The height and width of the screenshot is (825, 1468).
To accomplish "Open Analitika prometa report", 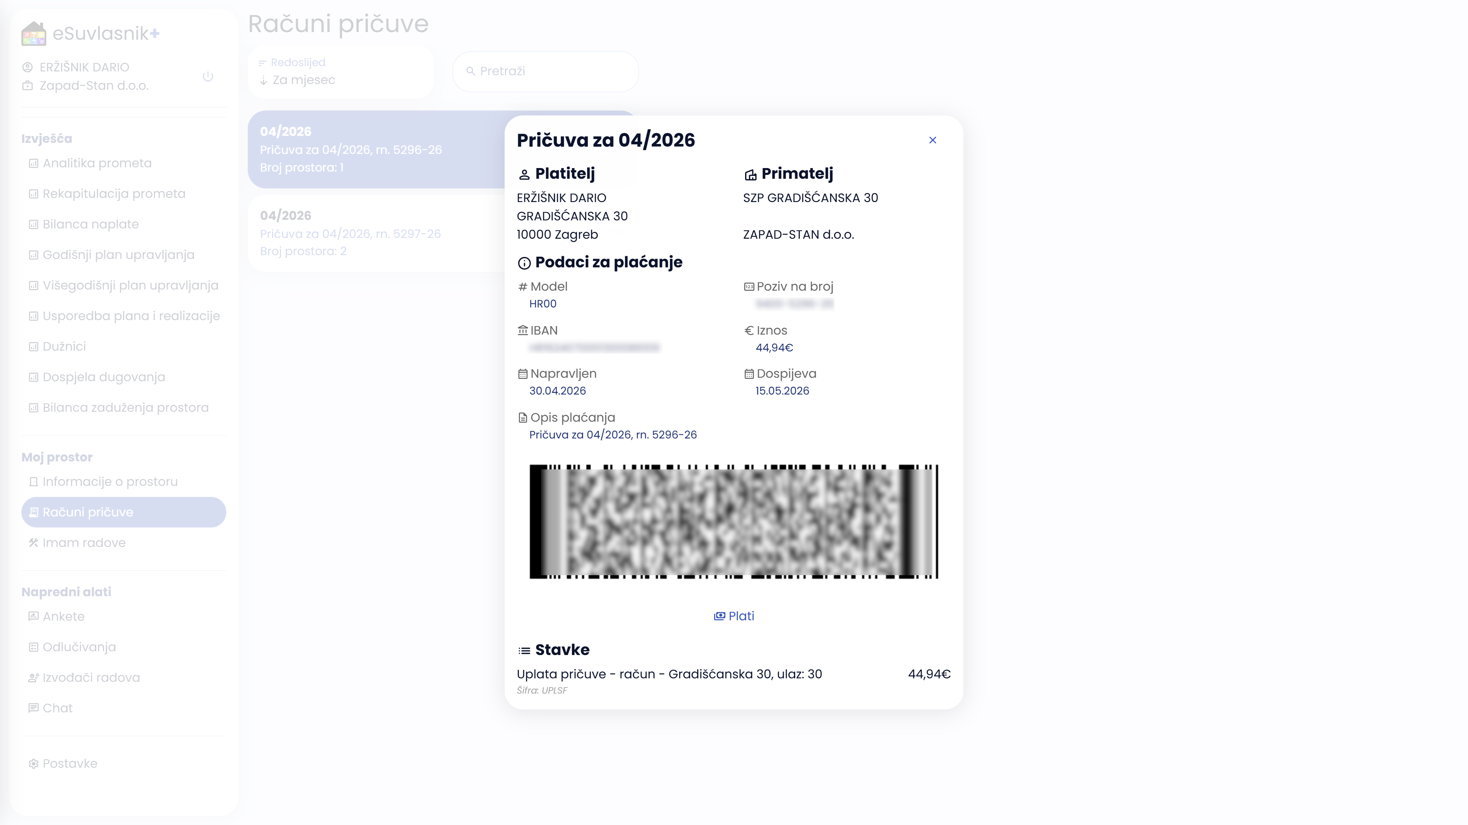I will pyautogui.click(x=123, y=163).
